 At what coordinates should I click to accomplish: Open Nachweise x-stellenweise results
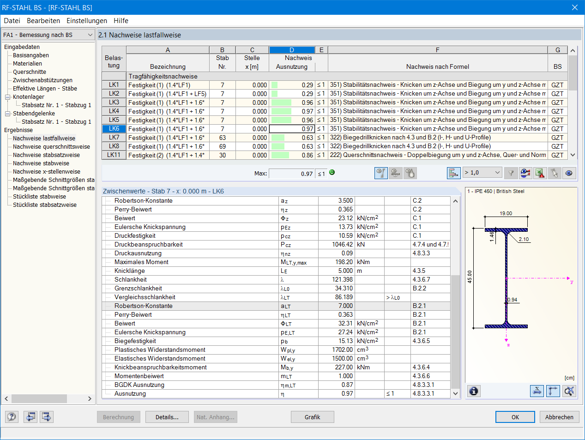click(47, 172)
